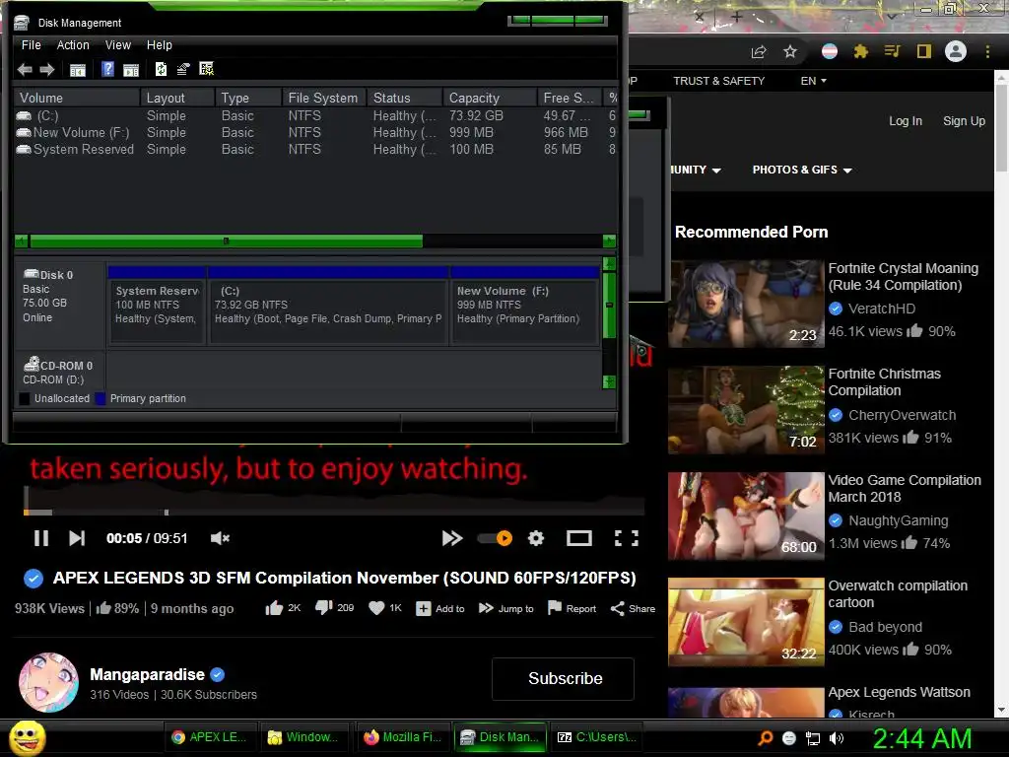Viewport: 1009px width, 757px height.
Task: Open the Extensions puzzle icon in browser
Action: 861,51
